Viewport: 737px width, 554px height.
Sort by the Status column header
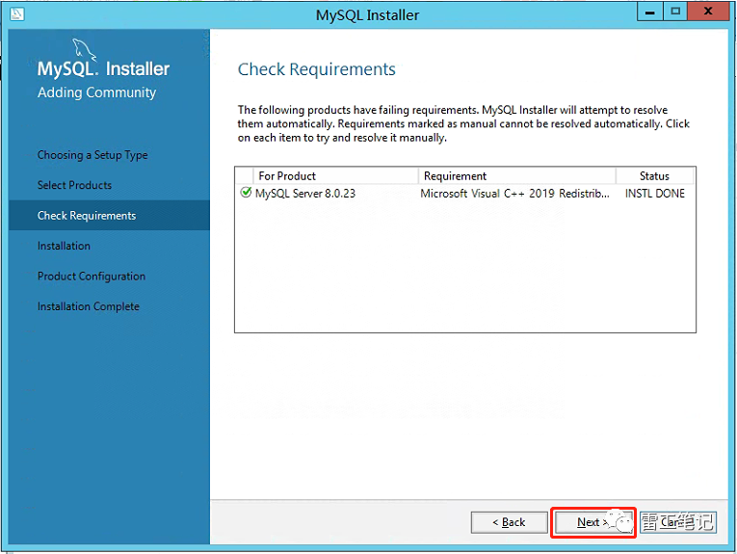(x=654, y=175)
